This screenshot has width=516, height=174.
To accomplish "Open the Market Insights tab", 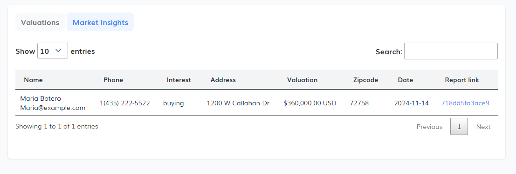I will point(100,22).
